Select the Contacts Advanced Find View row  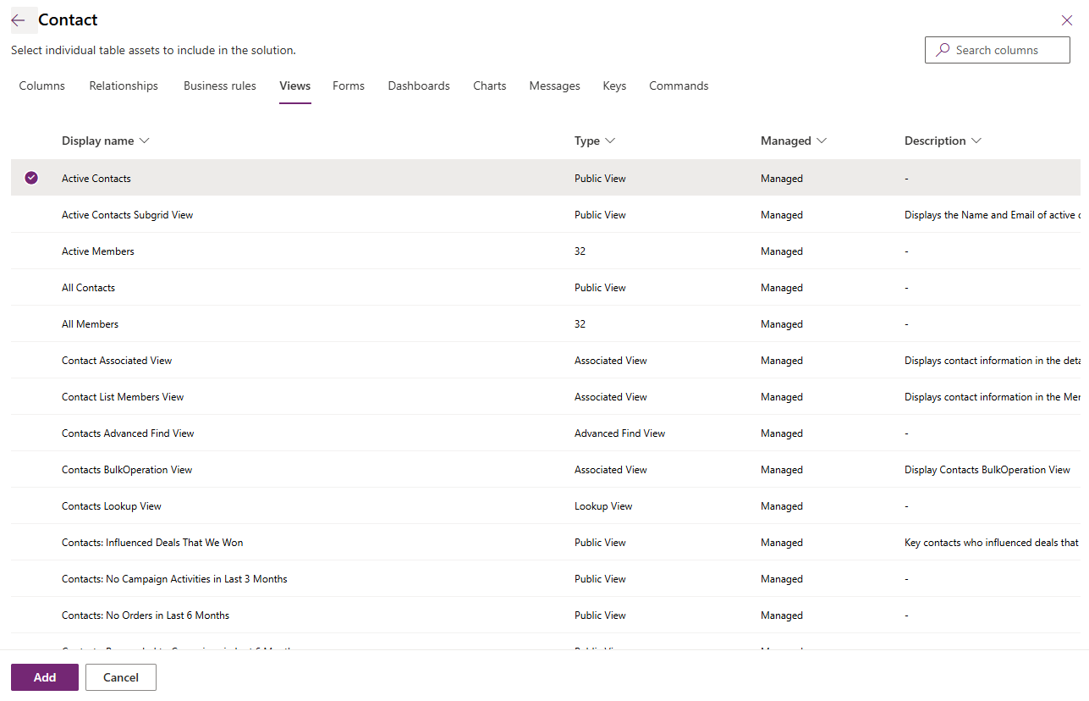click(x=127, y=433)
